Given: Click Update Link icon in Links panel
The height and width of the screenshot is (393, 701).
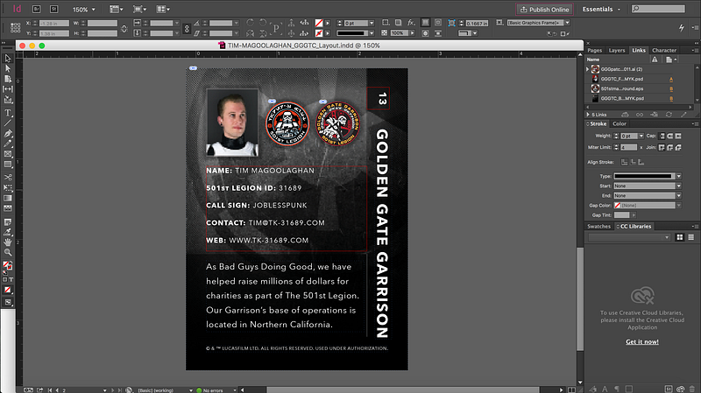Looking at the screenshot, I should tap(669, 115).
